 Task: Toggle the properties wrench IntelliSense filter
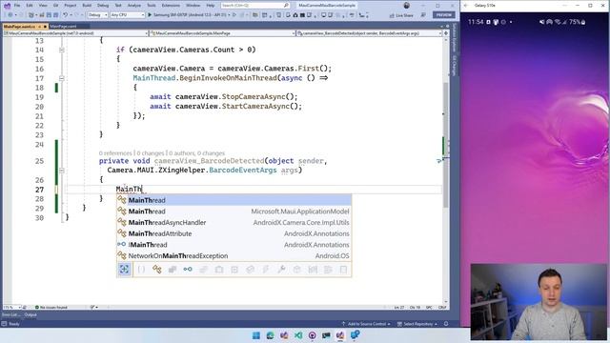click(x=281, y=269)
